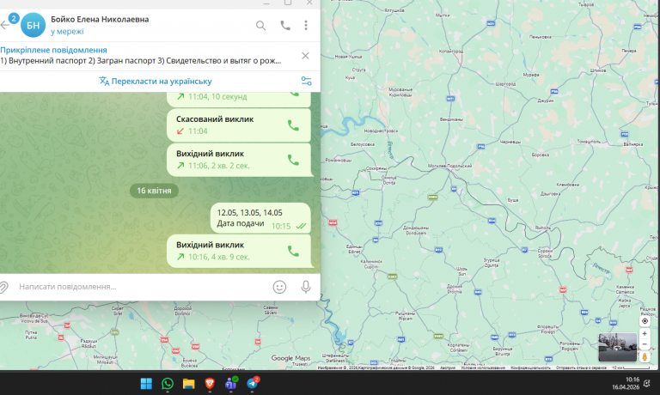Click the Шаргород map label
The height and width of the screenshot is (395, 660).
tap(505, 83)
